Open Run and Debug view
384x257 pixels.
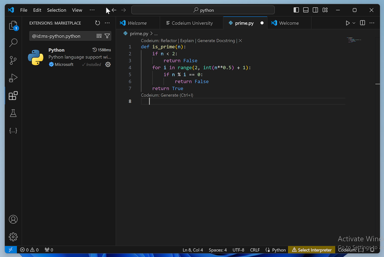[x=13, y=78]
